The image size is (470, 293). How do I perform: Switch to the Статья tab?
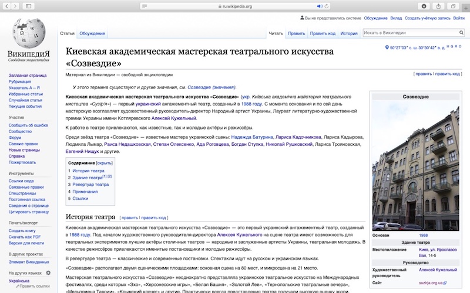point(67,33)
